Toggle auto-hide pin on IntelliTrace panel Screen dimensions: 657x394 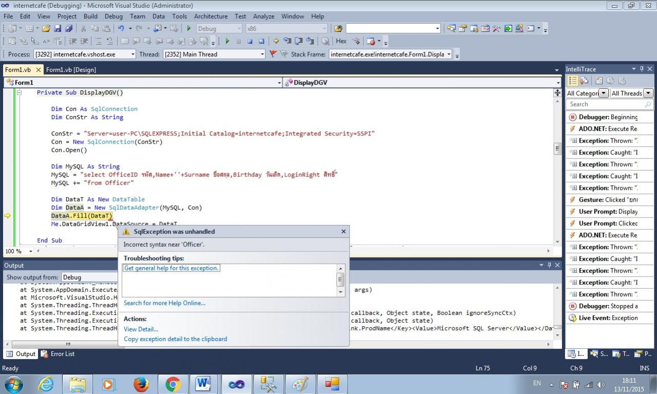click(642, 69)
